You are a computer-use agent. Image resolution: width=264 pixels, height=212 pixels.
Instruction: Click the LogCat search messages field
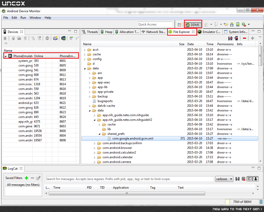coord(129,179)
